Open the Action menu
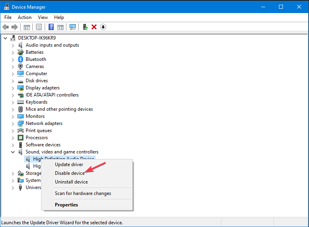The height and width of the screenshot is (227, 309). [24, 17]
